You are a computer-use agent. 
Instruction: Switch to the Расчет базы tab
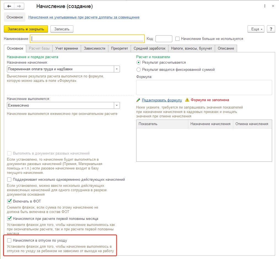click(39, 48)
